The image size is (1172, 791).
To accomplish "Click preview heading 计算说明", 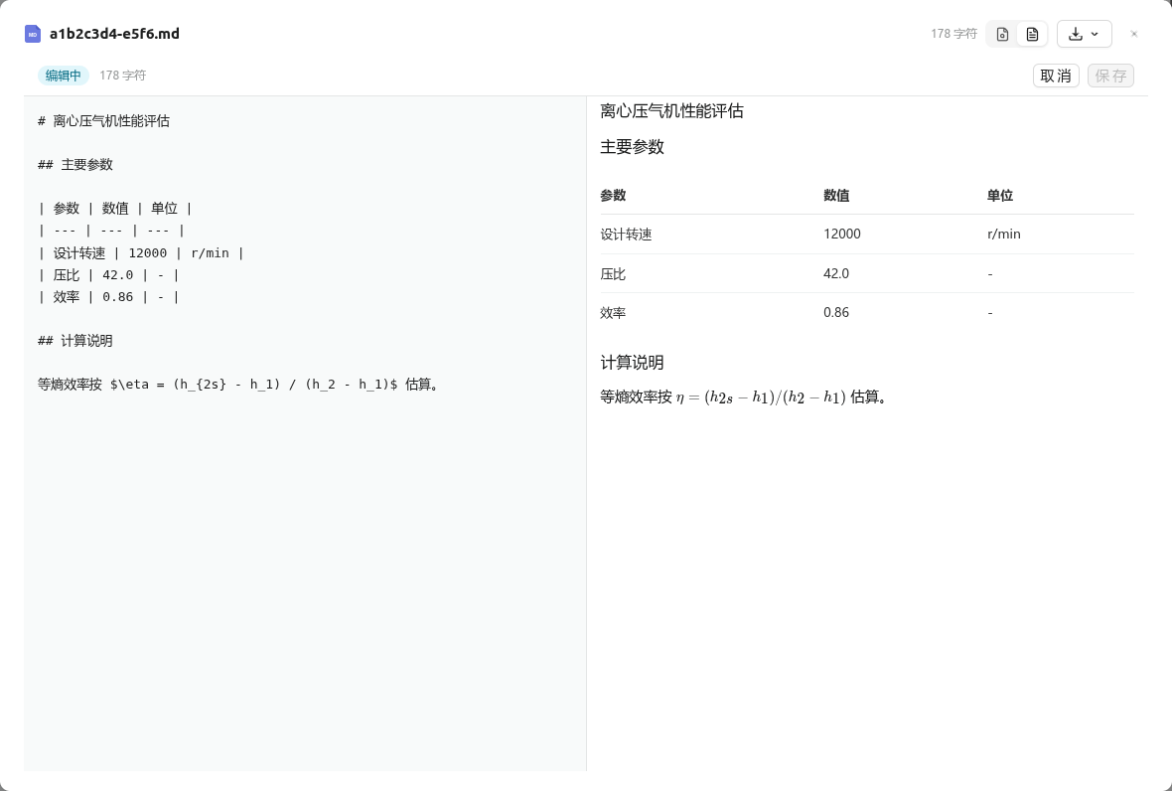I will (633, 363).
